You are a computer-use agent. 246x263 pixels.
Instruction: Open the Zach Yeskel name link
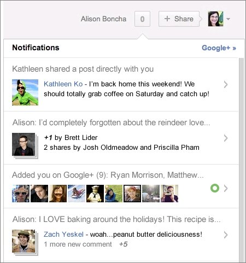(x=63, y=235)
